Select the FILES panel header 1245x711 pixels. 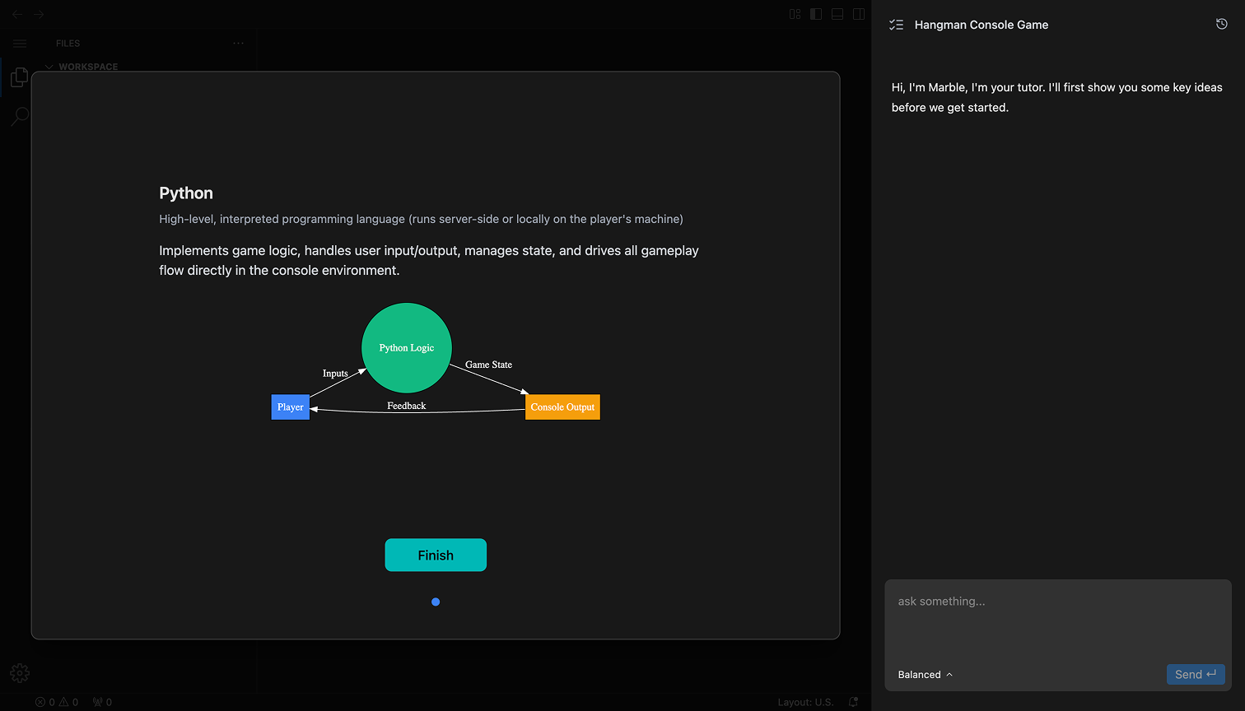click(x=68, y=43)
